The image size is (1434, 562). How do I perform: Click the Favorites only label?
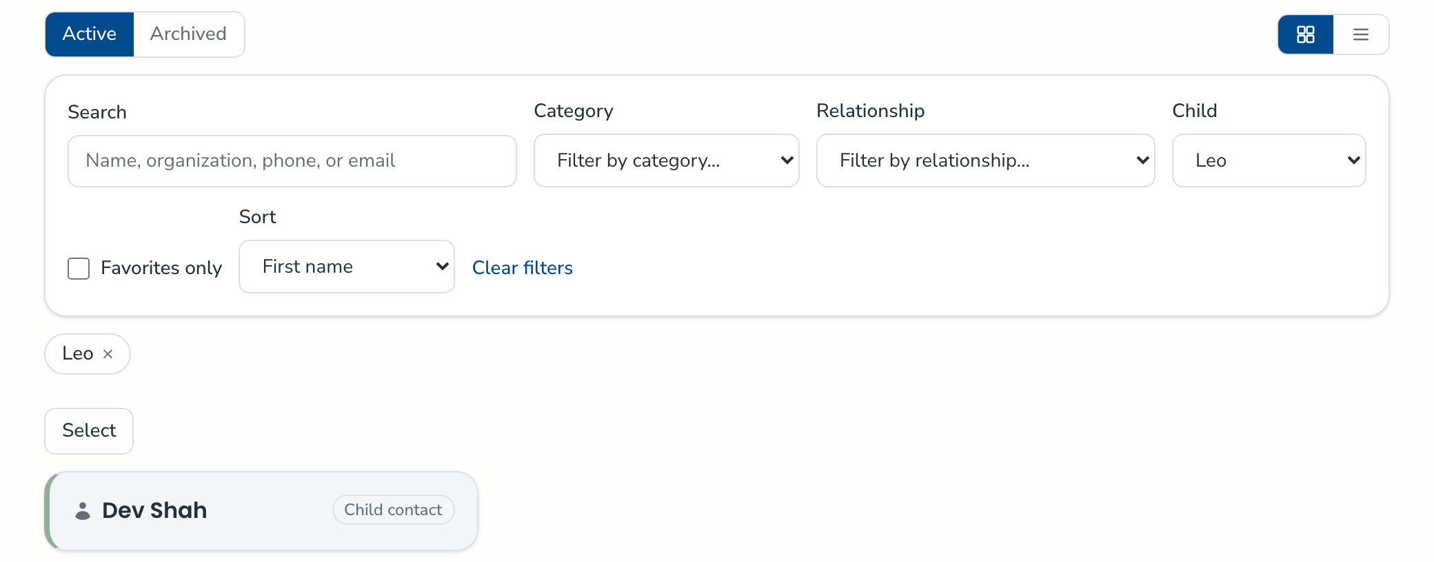[161, 268]
